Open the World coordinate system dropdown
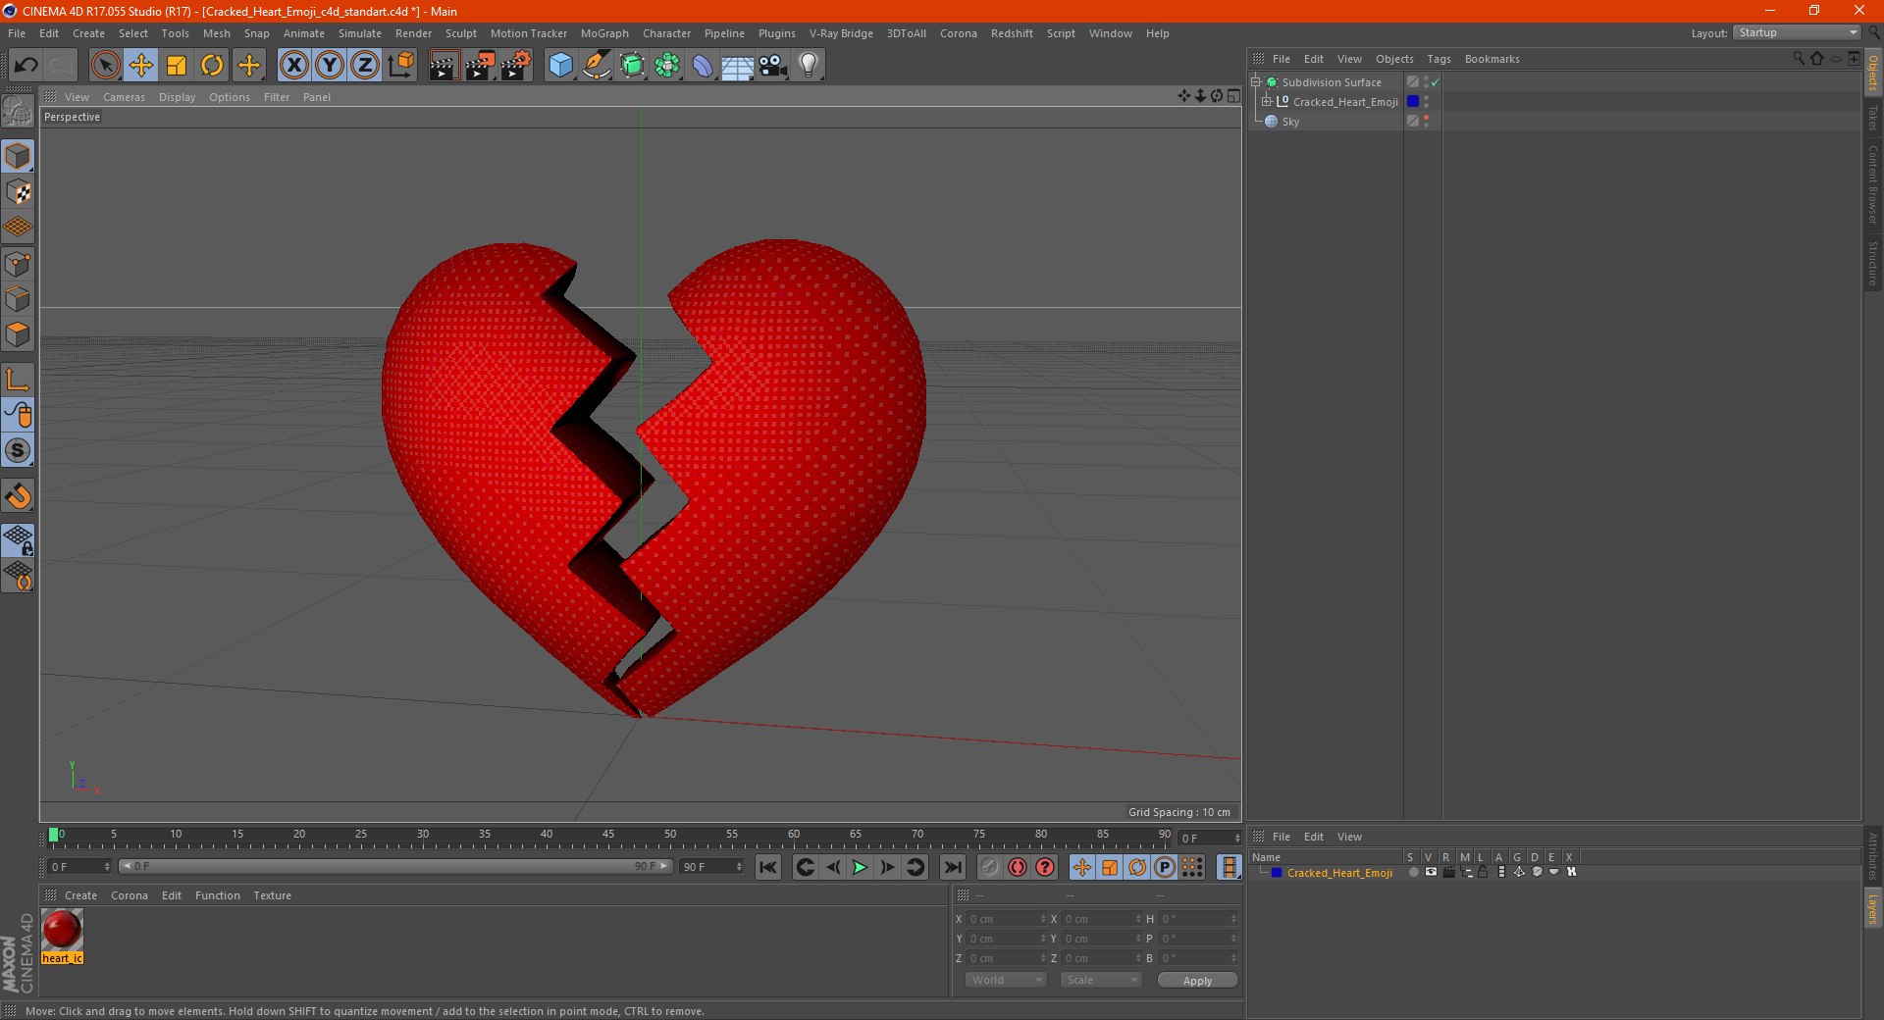This screenshot has height=1020, width=1884. click(x=1006, y=980)
